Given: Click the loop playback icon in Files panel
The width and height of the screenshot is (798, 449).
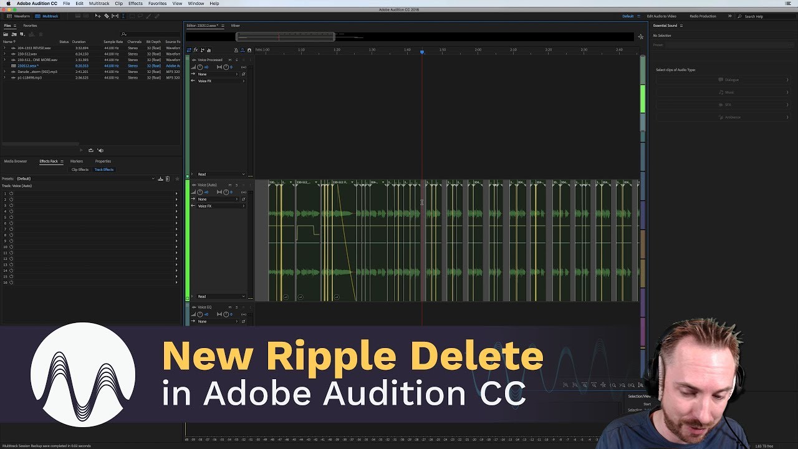Looking at the screenshot, I should pos(90,150).
